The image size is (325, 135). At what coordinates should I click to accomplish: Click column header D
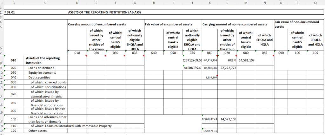coord(77,3)
